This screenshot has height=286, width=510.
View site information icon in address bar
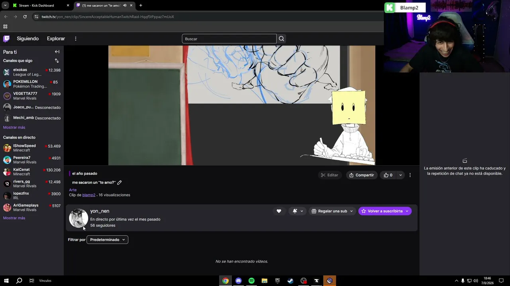[x=36, y=17]
